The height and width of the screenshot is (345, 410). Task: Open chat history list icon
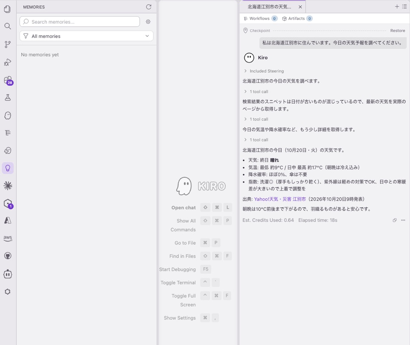click(404, 6)
